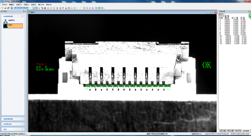Expand the 完成 section
The width and height of the screenshot is (251, 136).
[x=23, y=129]
